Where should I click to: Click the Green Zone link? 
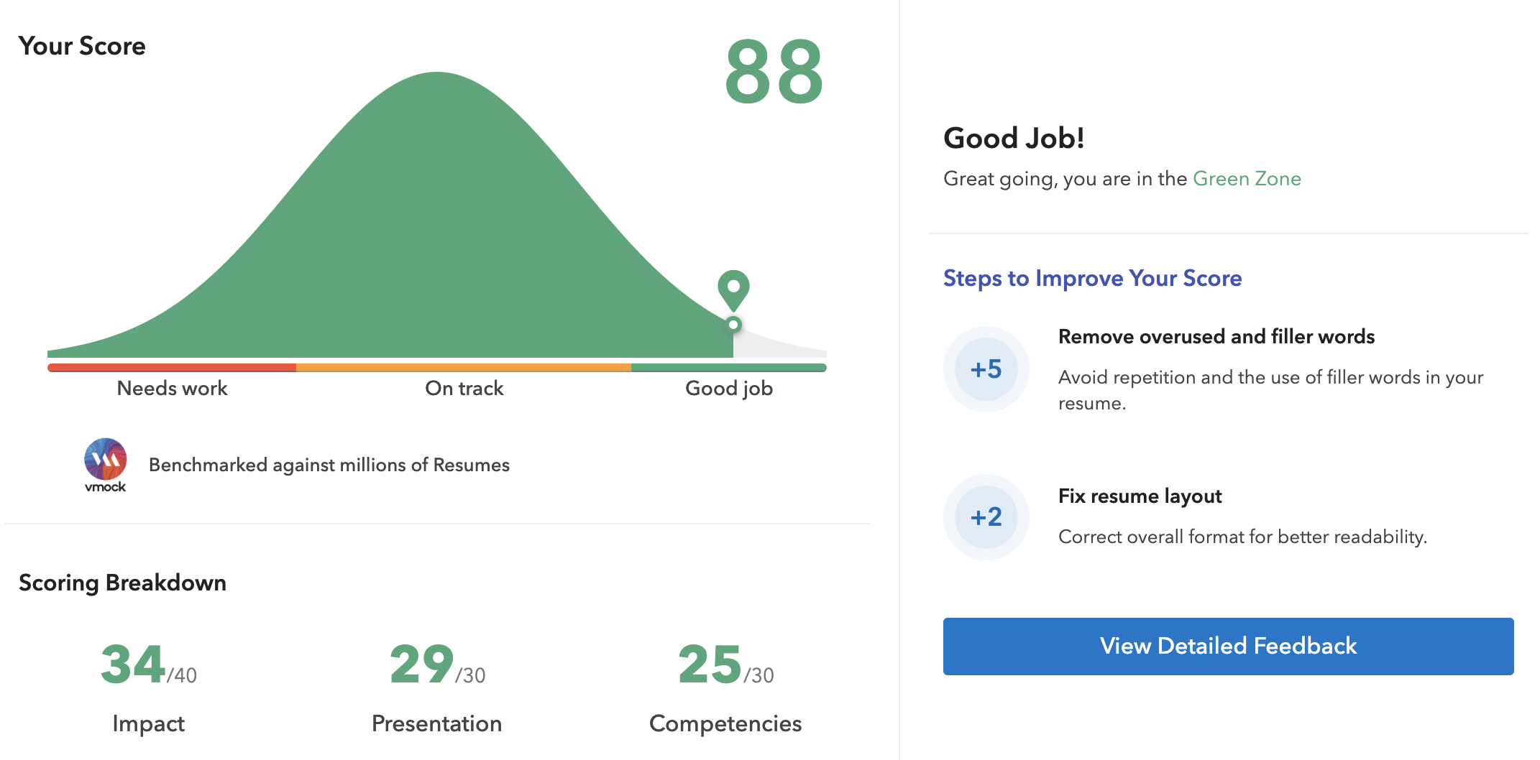click(1247, 179)
